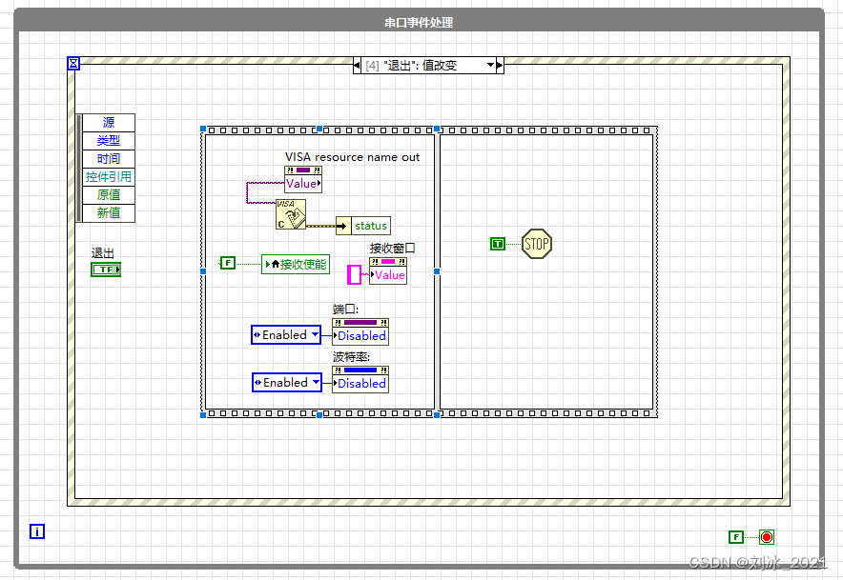Select the loop iteration terminal i
This screenshot has width=843, height=580.
(x=36, y=530)
